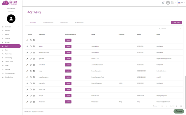This screenshot has height=115, width=186.
Task: Click the Add Staff button
Action: 176,22
